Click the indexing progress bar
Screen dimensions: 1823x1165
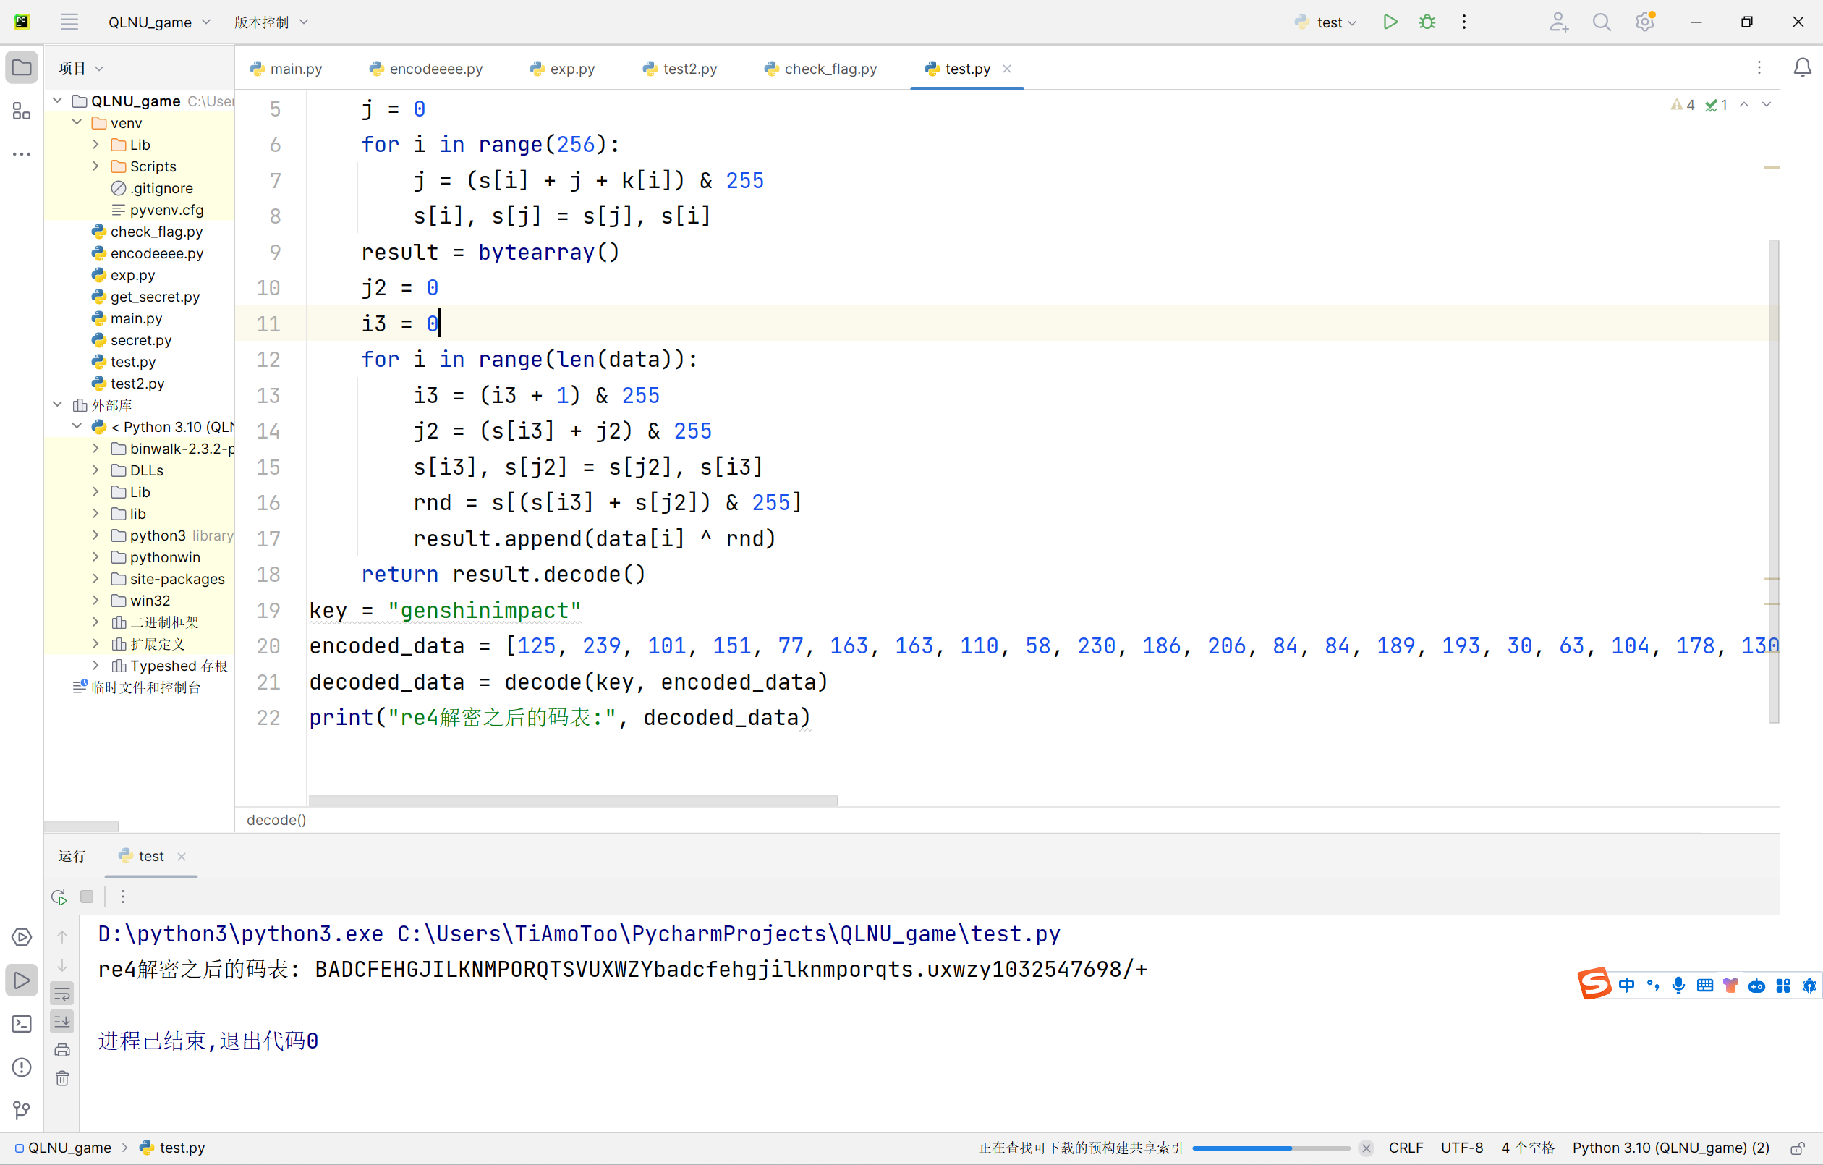coord(1271,1148)
